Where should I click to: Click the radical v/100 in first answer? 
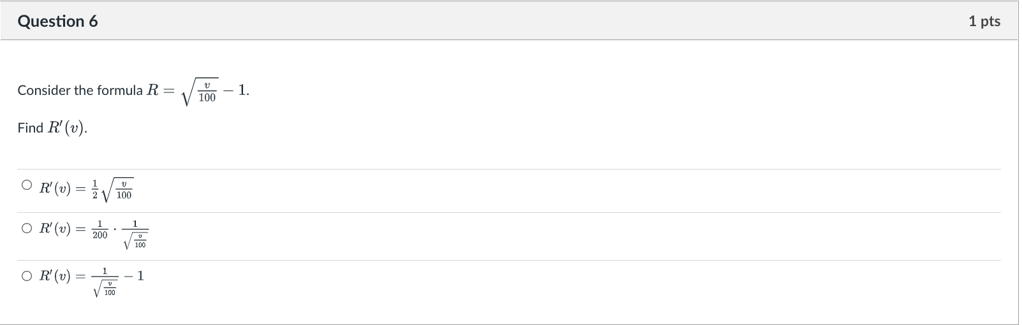point(117,190)
